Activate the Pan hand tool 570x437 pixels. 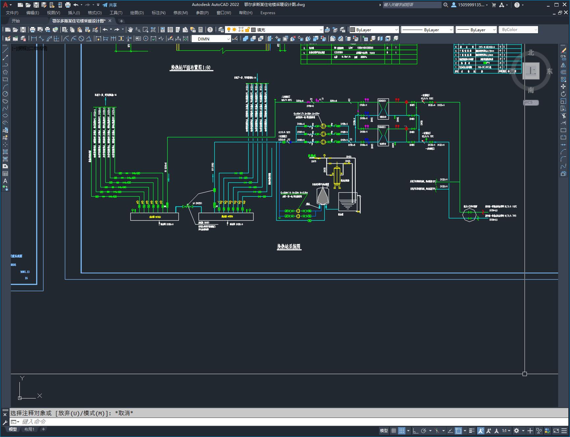coord(130,30)
